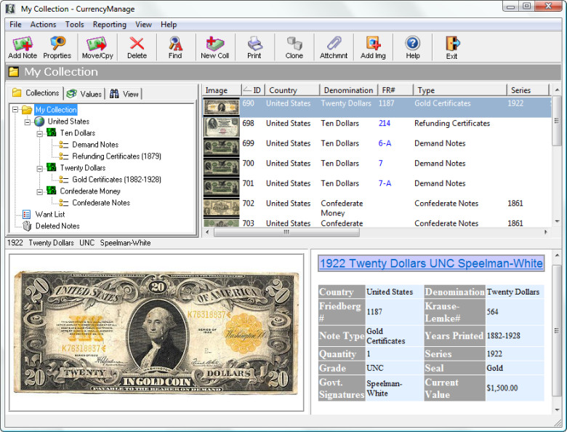Screen dimensions: 567x432
Task: Click the note list horizontal scrollbar thumb
Action: point(286,232)
